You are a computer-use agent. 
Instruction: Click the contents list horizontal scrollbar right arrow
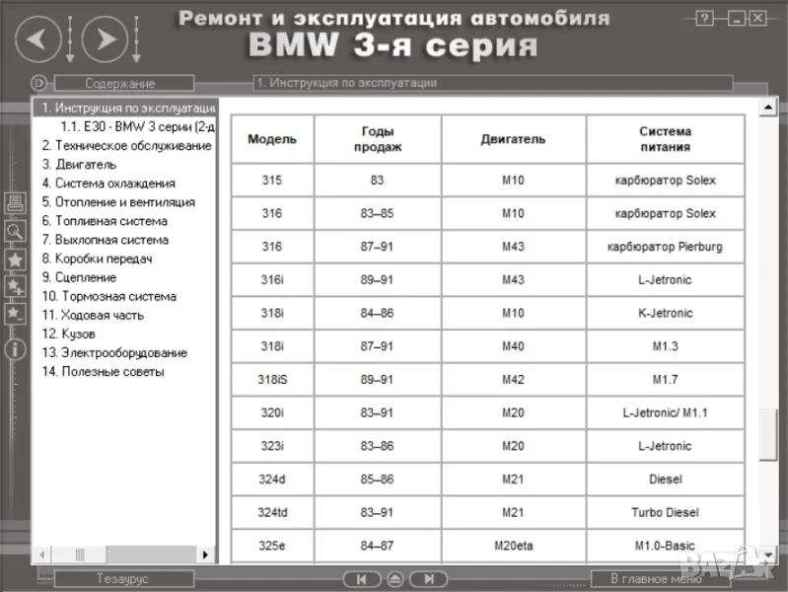click(206, 555)
